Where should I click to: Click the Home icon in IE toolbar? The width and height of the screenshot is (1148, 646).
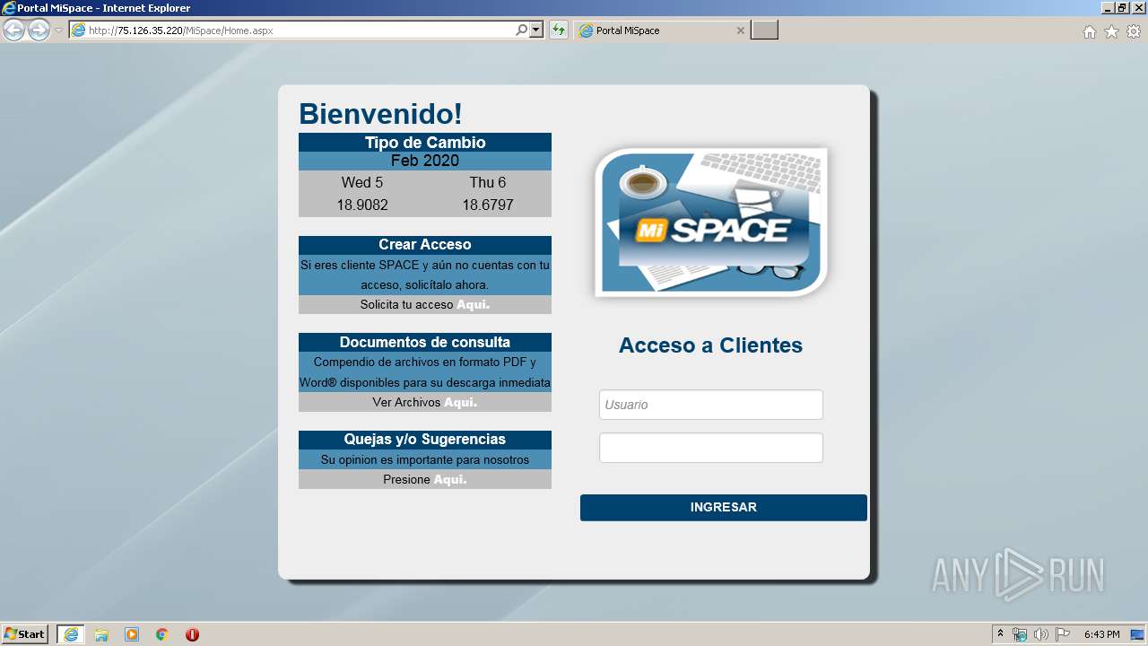point(1089,31)
